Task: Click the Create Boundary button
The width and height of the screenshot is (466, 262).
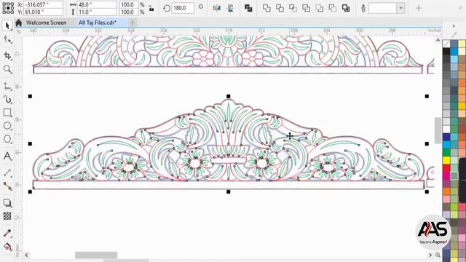Action: pos(346,8)
